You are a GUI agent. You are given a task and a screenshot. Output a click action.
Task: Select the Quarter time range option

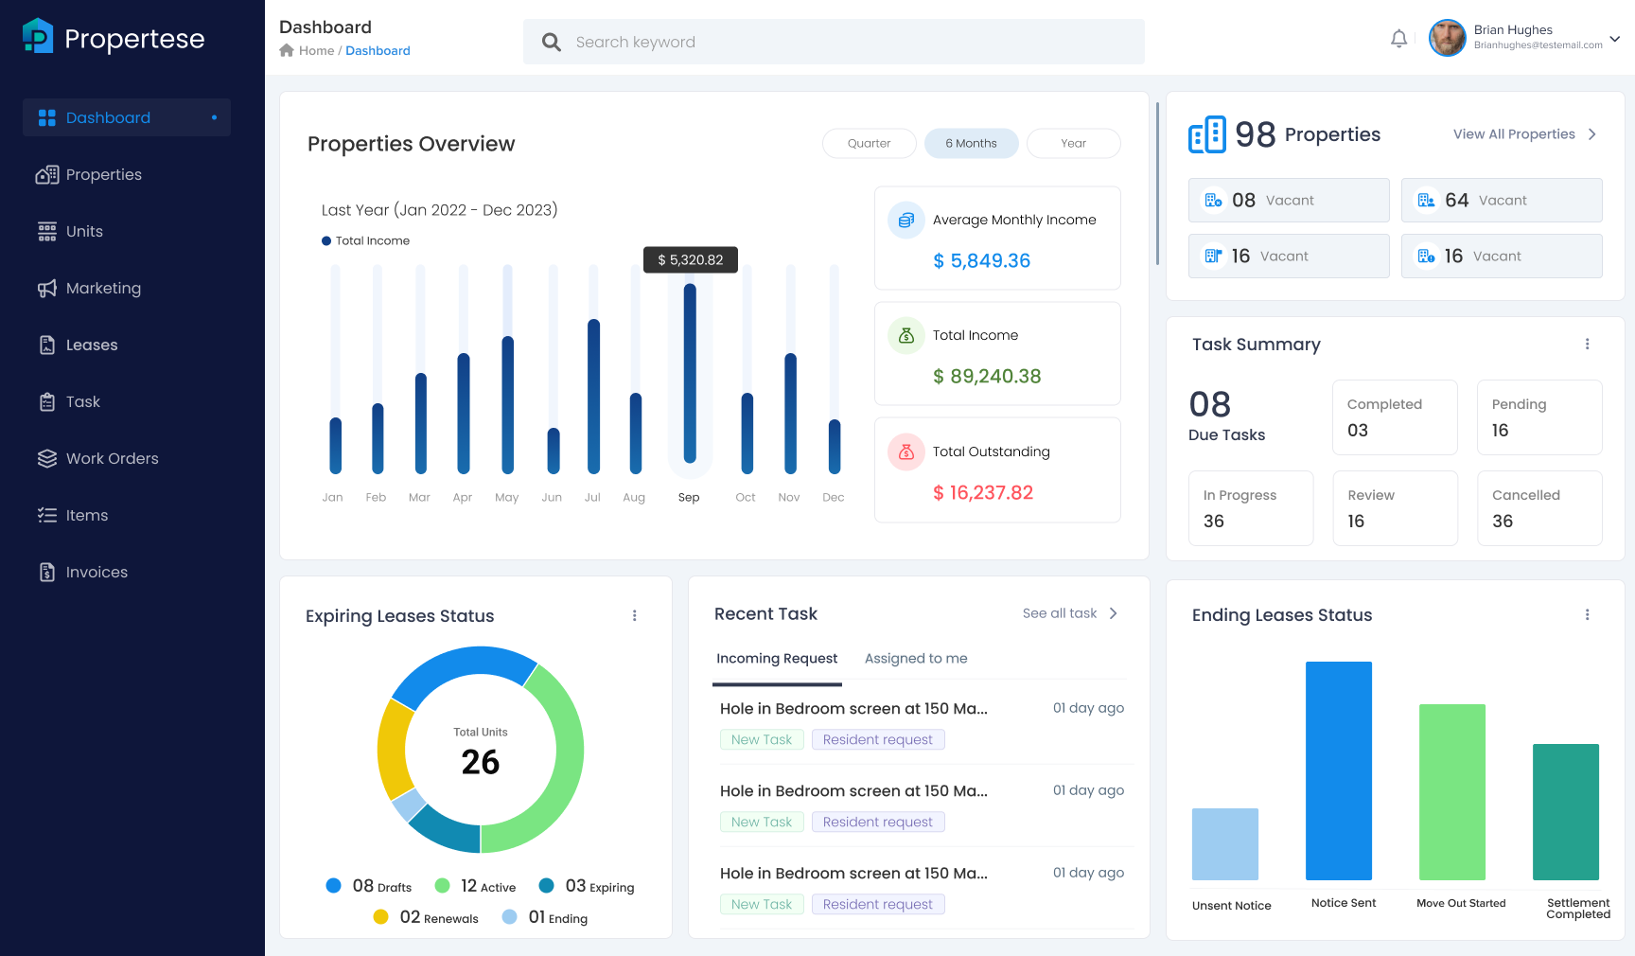869,143
